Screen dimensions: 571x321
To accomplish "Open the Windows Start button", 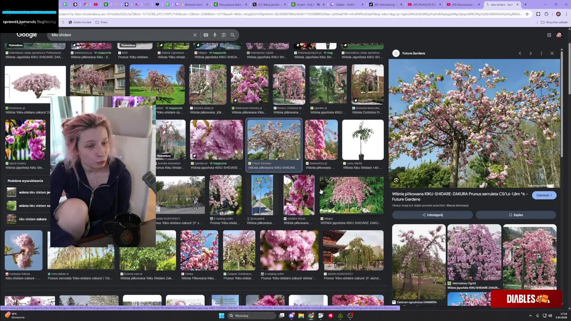I will [x=221, y=316].
